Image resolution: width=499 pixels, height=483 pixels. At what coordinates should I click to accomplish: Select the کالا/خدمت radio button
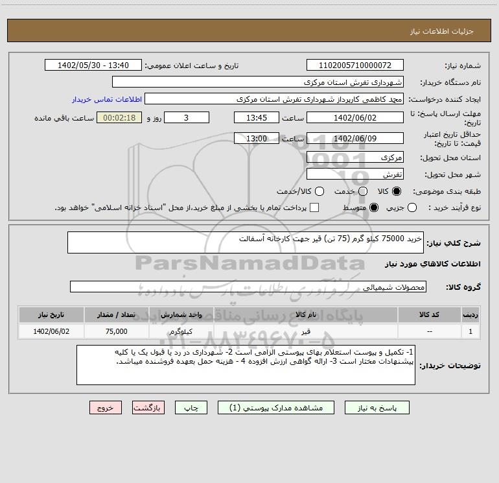point(319,191)
